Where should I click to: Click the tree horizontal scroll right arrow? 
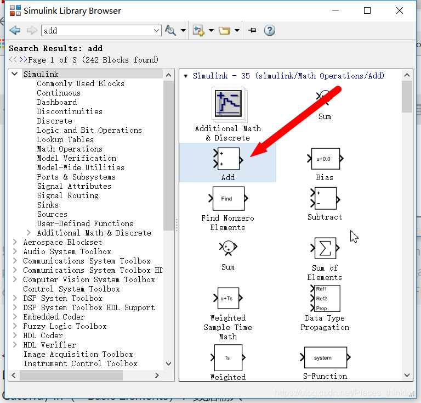157,376
